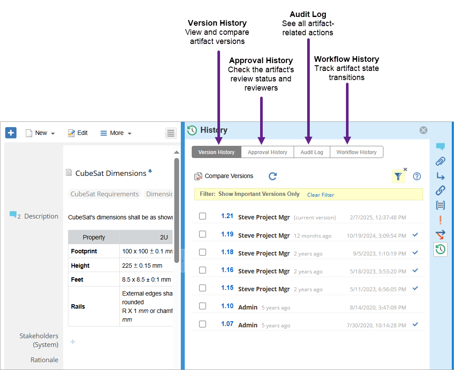Click the refresh icon beside Compare Versions

[273, 176]
